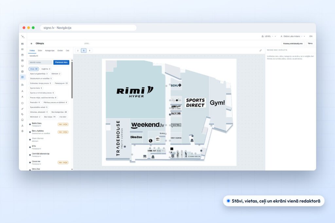Select Baltic Data in the places list
Screen dimensions: 335x223
point(49,124)
